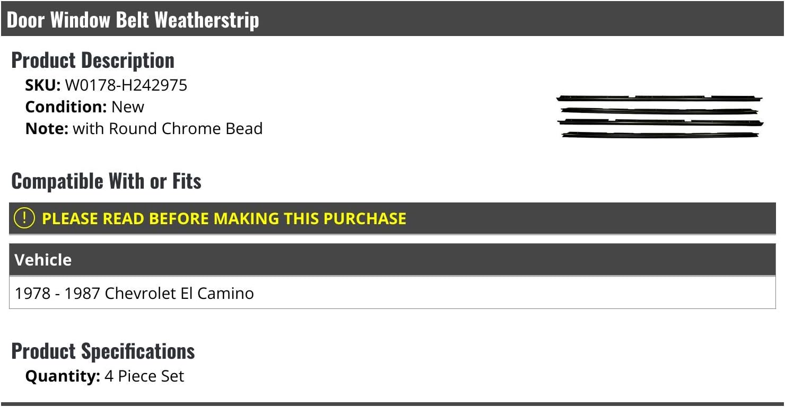Click the word New beside Condition

point(128,107)
